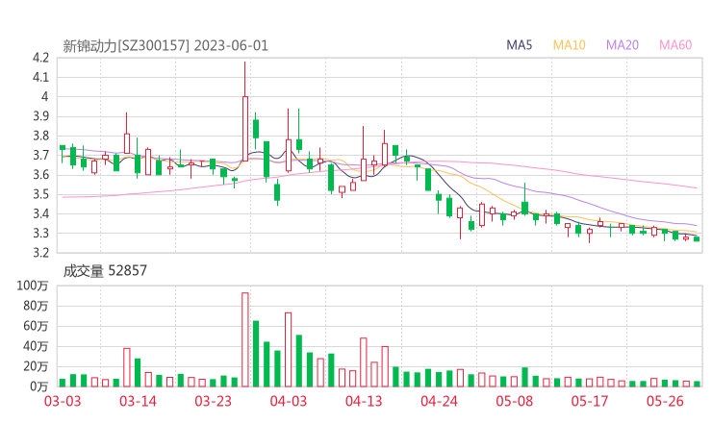Click the 3.6 price axis label
This screenshot has height=423, width=712.
tap(40, 175)
